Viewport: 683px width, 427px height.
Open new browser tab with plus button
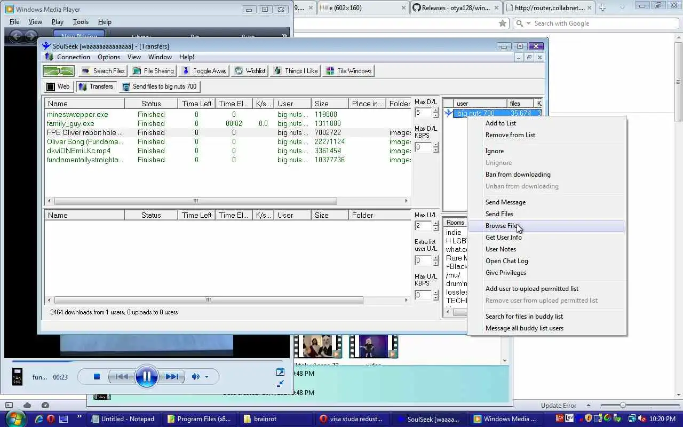pos(602,7)
